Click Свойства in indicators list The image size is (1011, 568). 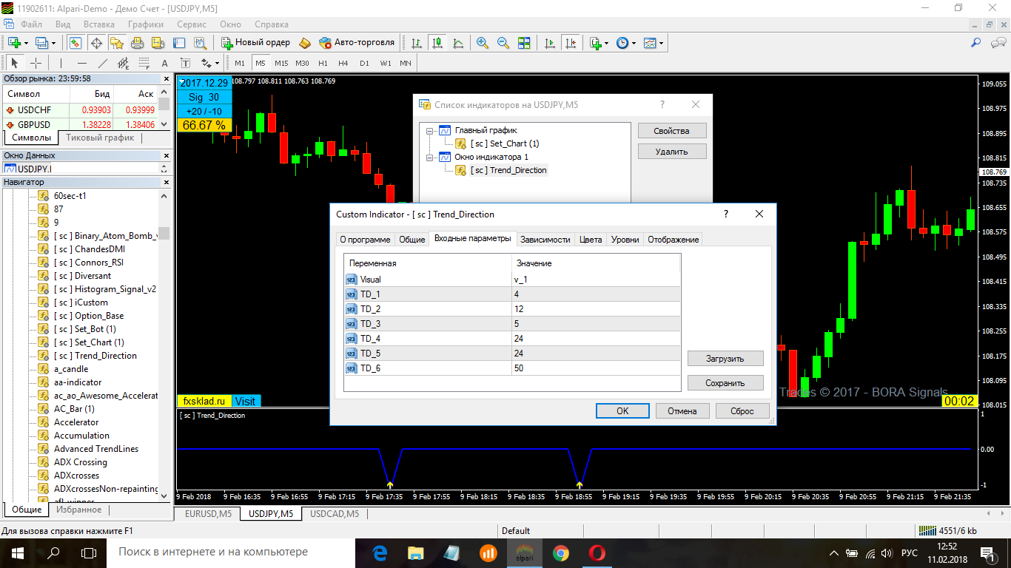click(x=672, y=131)
